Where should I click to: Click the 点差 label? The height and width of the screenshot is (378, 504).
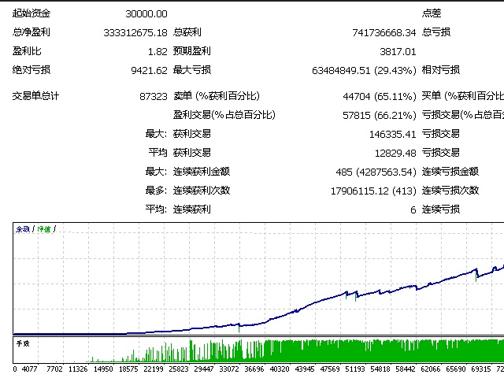432,13
